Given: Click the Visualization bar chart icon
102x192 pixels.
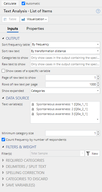Looking at the screenshot, I should pos(23,19).
